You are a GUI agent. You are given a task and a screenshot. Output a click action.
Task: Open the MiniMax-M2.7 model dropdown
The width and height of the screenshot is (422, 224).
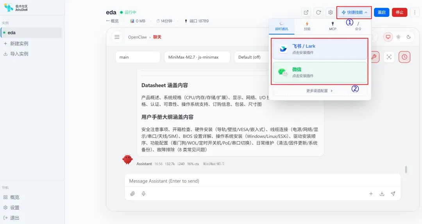pos(197,57)
